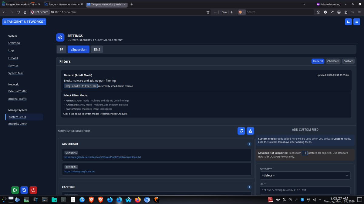Open the browser application menu
This screenshot has height=204, width=364.
point(359,12)
